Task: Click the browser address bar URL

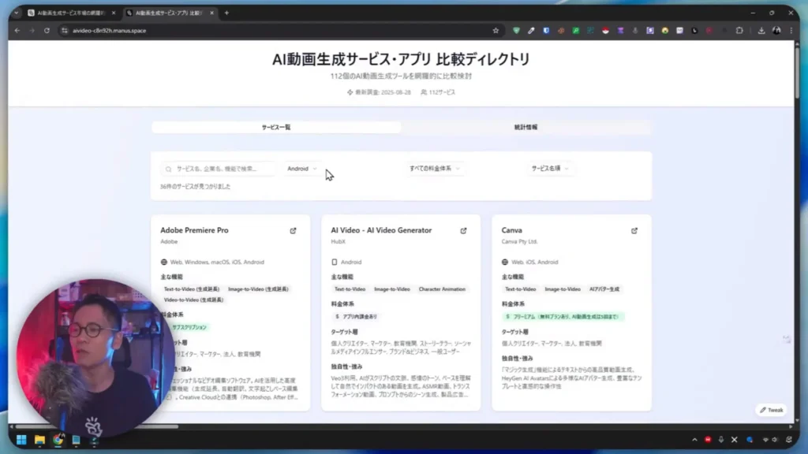Action: [109, 31]
